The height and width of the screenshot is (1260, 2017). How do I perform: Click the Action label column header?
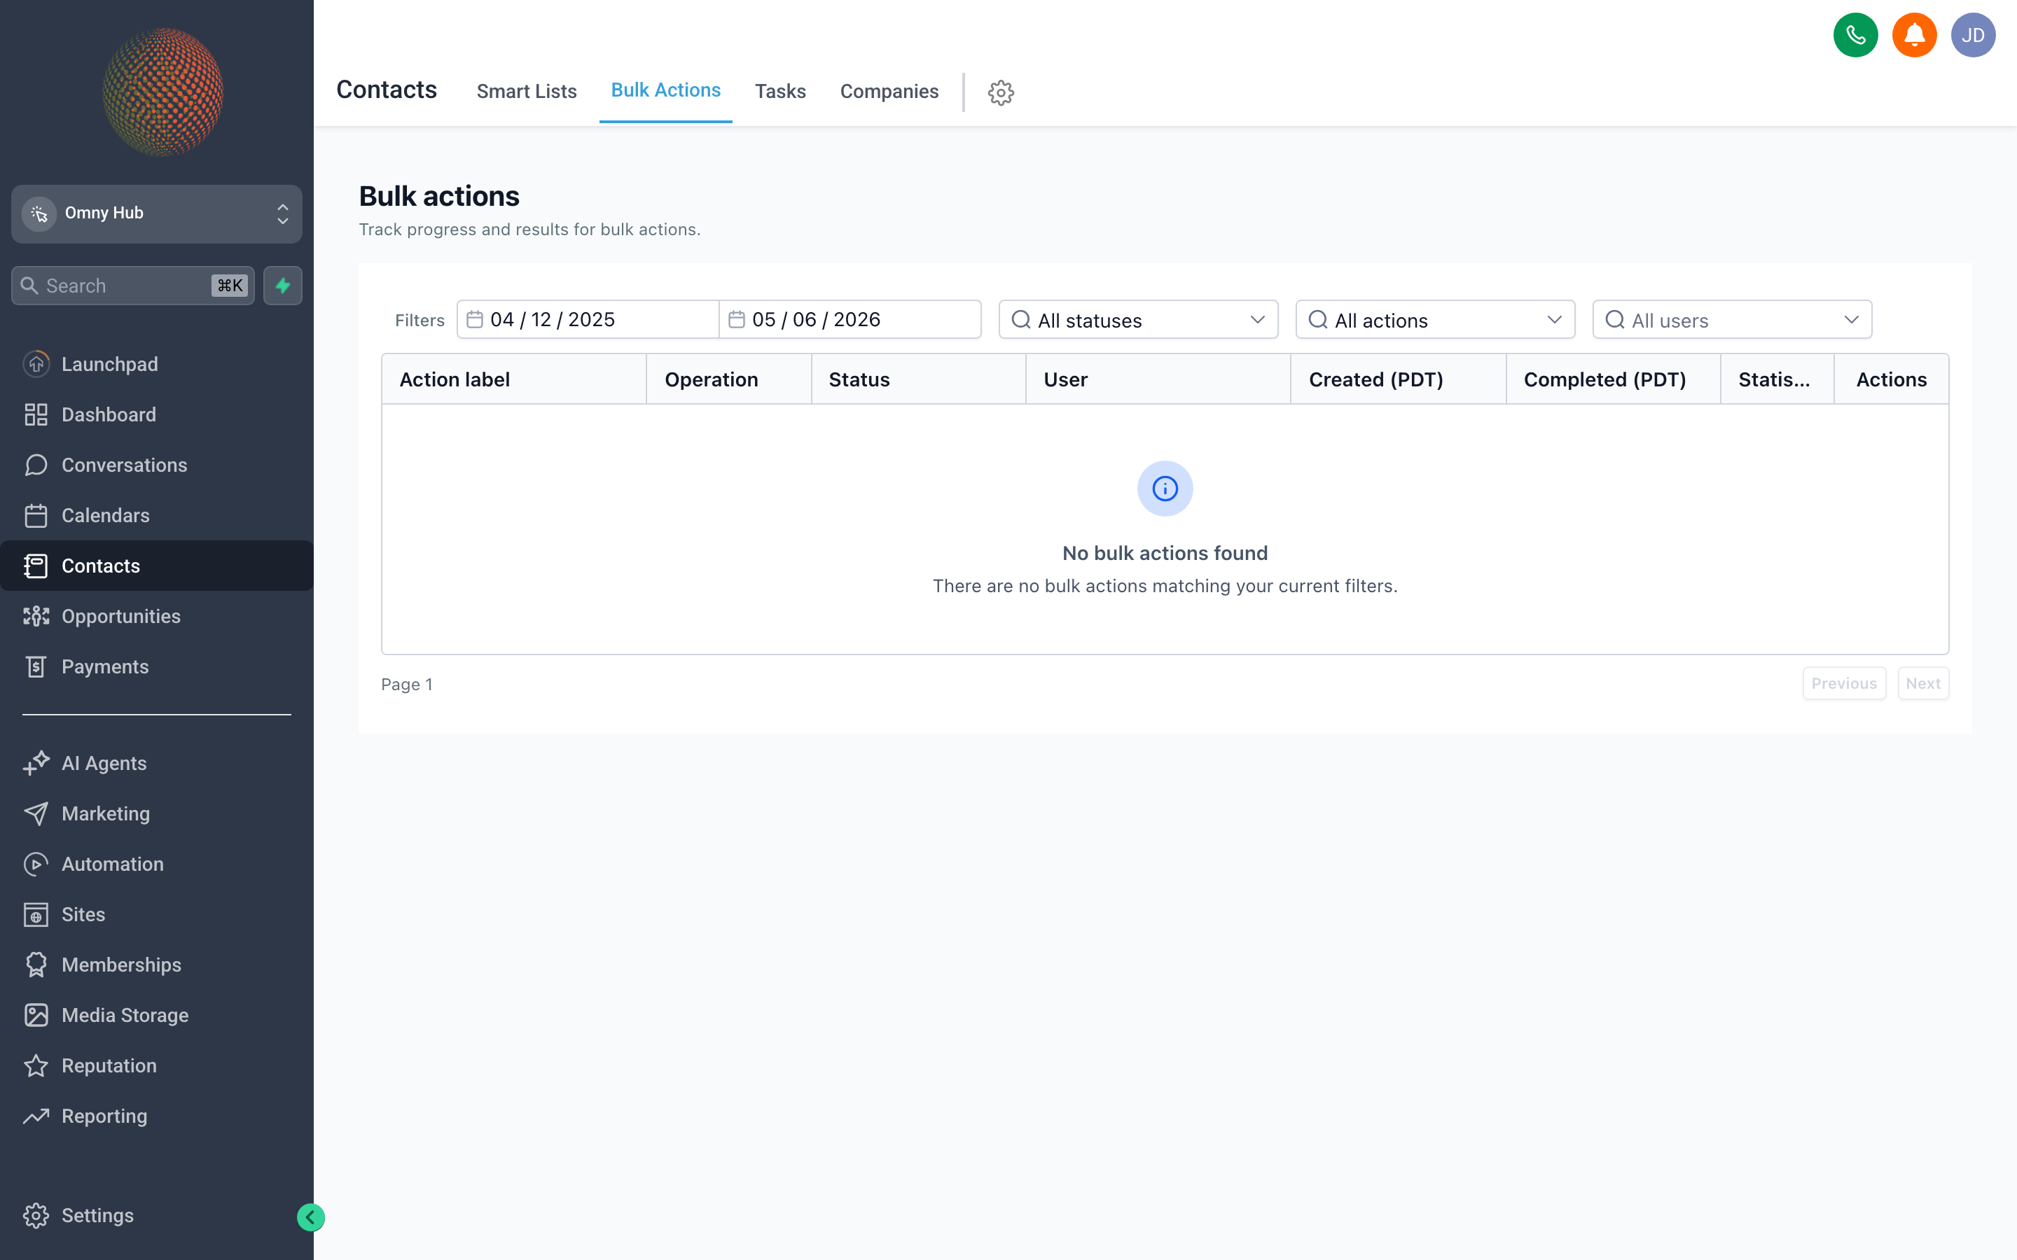click(x=513, y=379)
